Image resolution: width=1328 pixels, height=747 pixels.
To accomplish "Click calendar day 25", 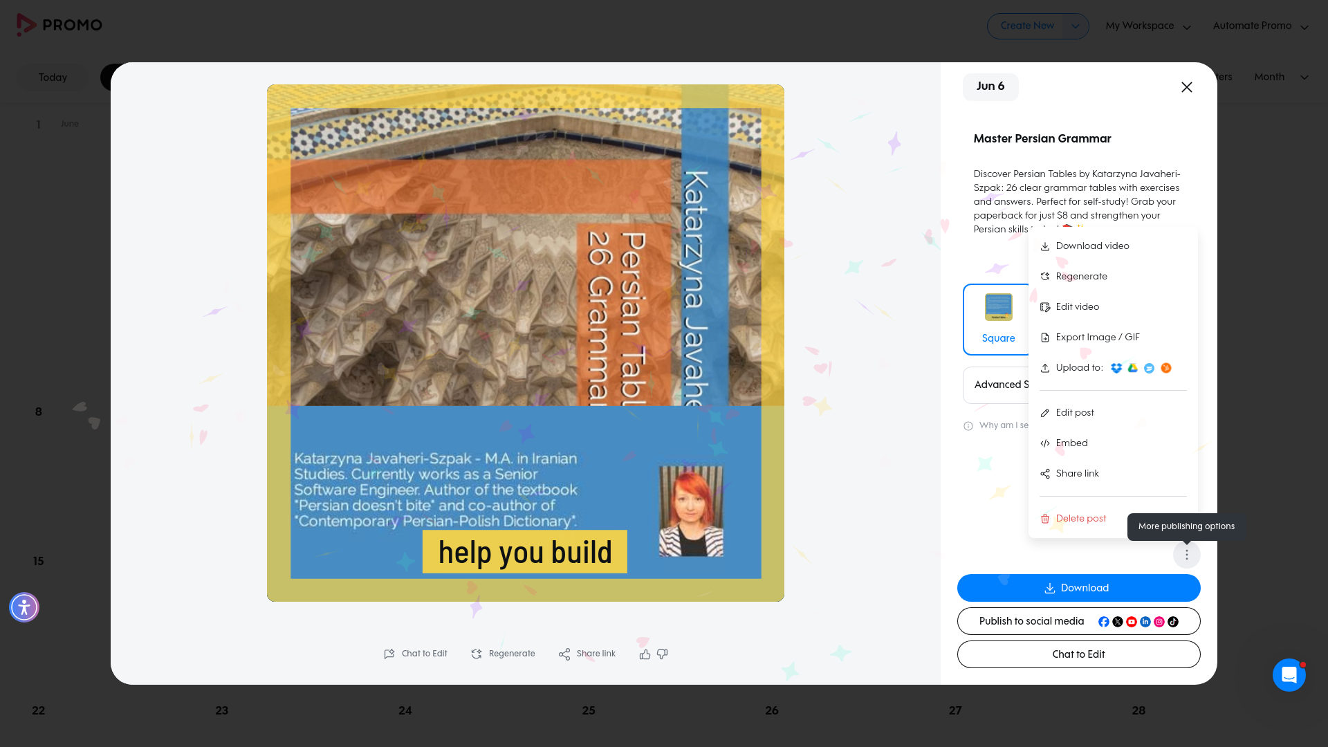I will [589, 710].
